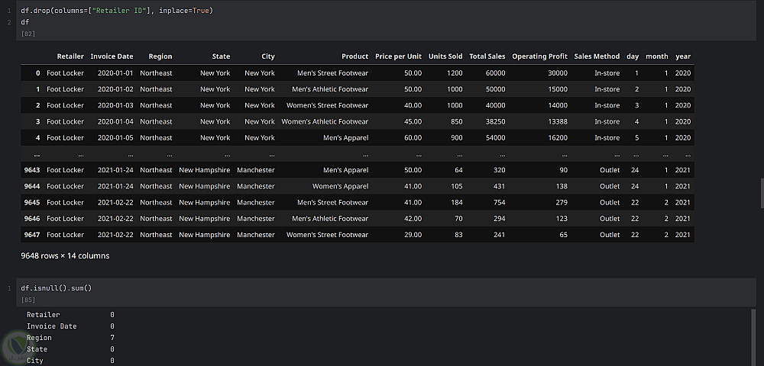Click Women's Athletic Footwear product cell
The height and width of the screenshot is (366, 764).
click(x=325, y=121)
